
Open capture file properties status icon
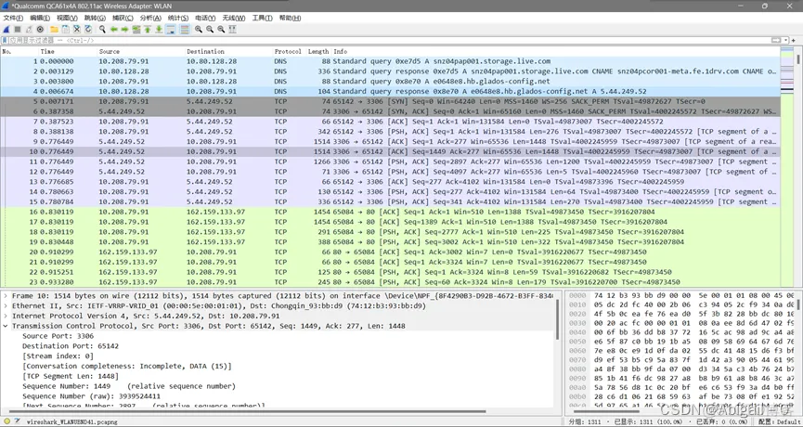click(x=17, y=421)
